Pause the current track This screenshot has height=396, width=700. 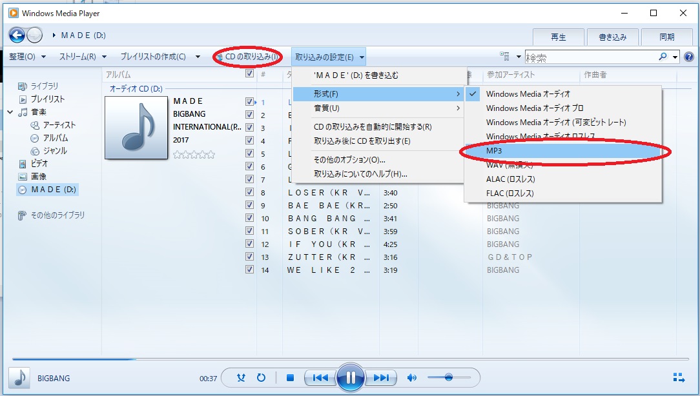351,378
